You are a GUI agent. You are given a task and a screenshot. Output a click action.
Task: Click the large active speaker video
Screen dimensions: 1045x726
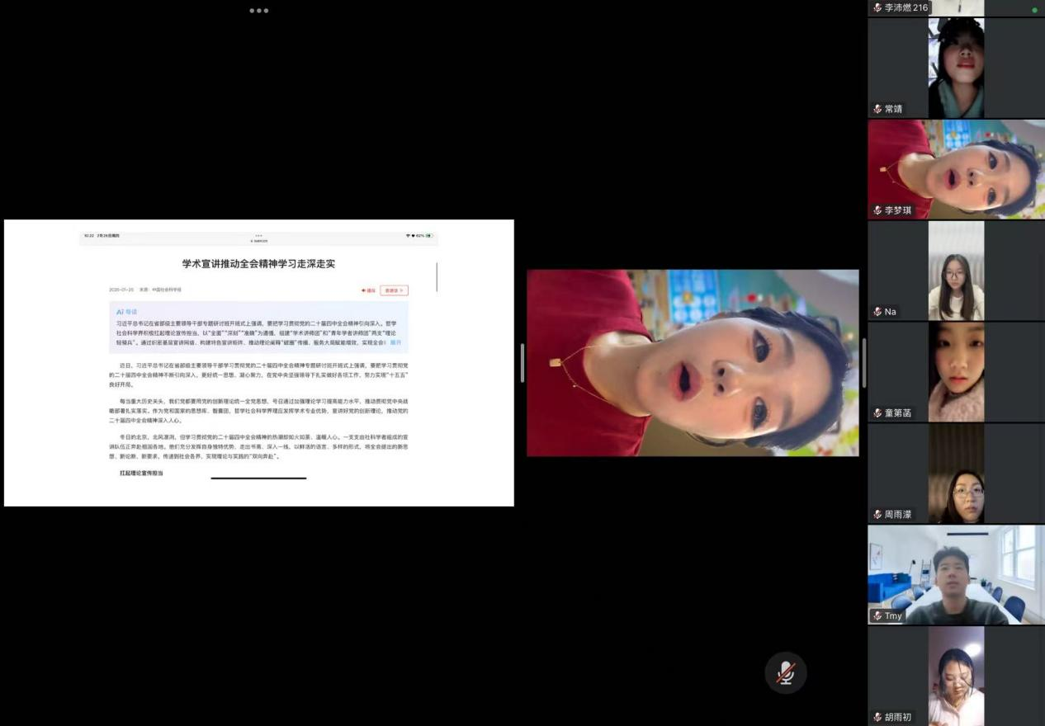click(693, 363)
